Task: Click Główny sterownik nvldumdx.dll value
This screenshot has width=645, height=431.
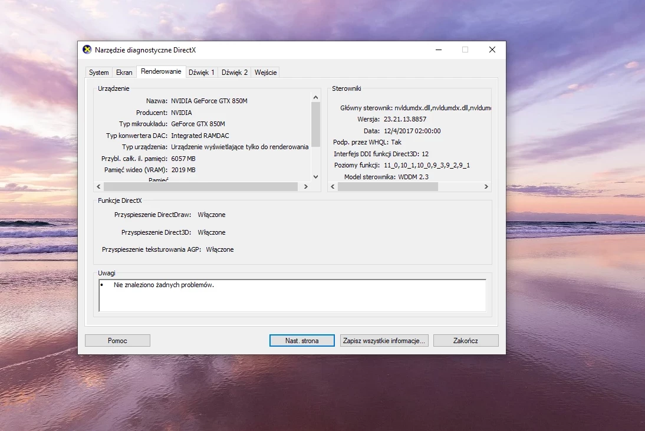Action: [443, 108]
